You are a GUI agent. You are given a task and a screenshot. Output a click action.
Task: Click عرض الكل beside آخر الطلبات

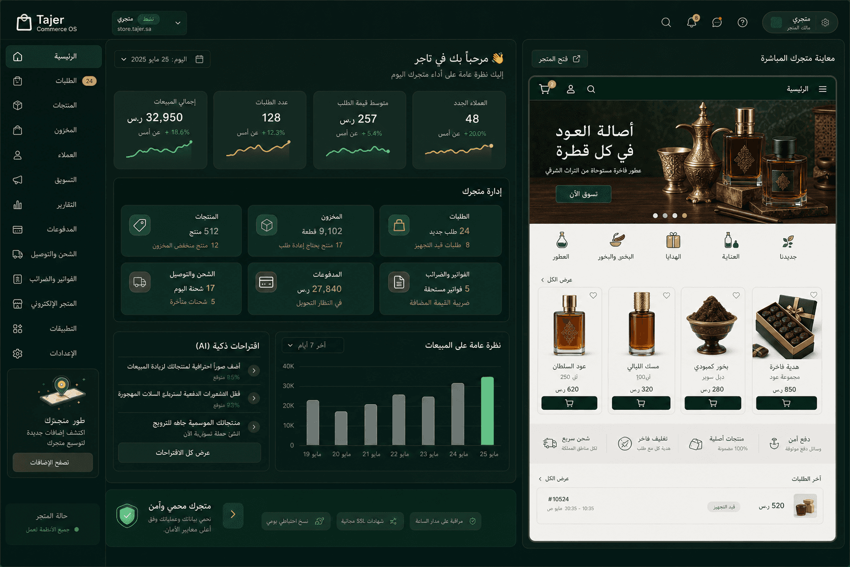[553, 478]
